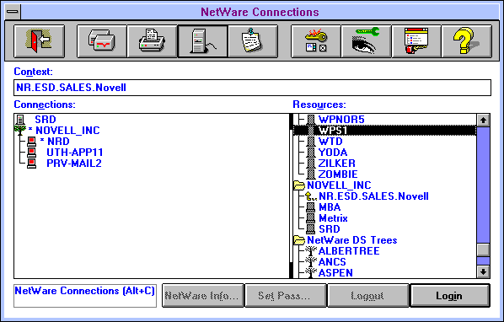The height and width of the screenshot is (322, 504).
Task: Click the server icon beside Metrix
Action: pos(310,218)
